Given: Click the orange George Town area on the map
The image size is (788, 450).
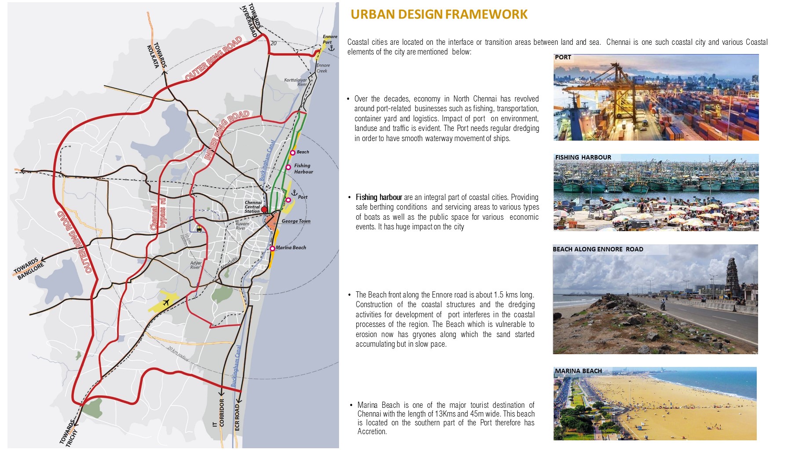Looking at the screenshot, I should click(271, 221).
